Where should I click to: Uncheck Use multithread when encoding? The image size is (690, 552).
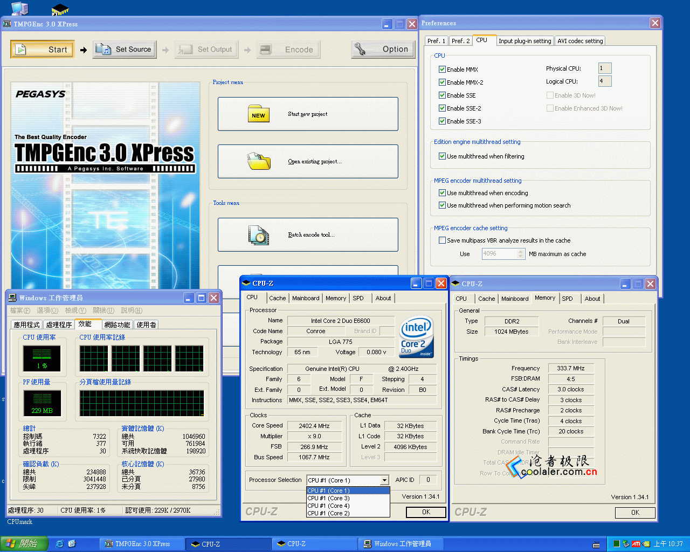point(442,192)
